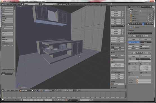
Task: Move the Array modifier up
Action: (146, 53)
